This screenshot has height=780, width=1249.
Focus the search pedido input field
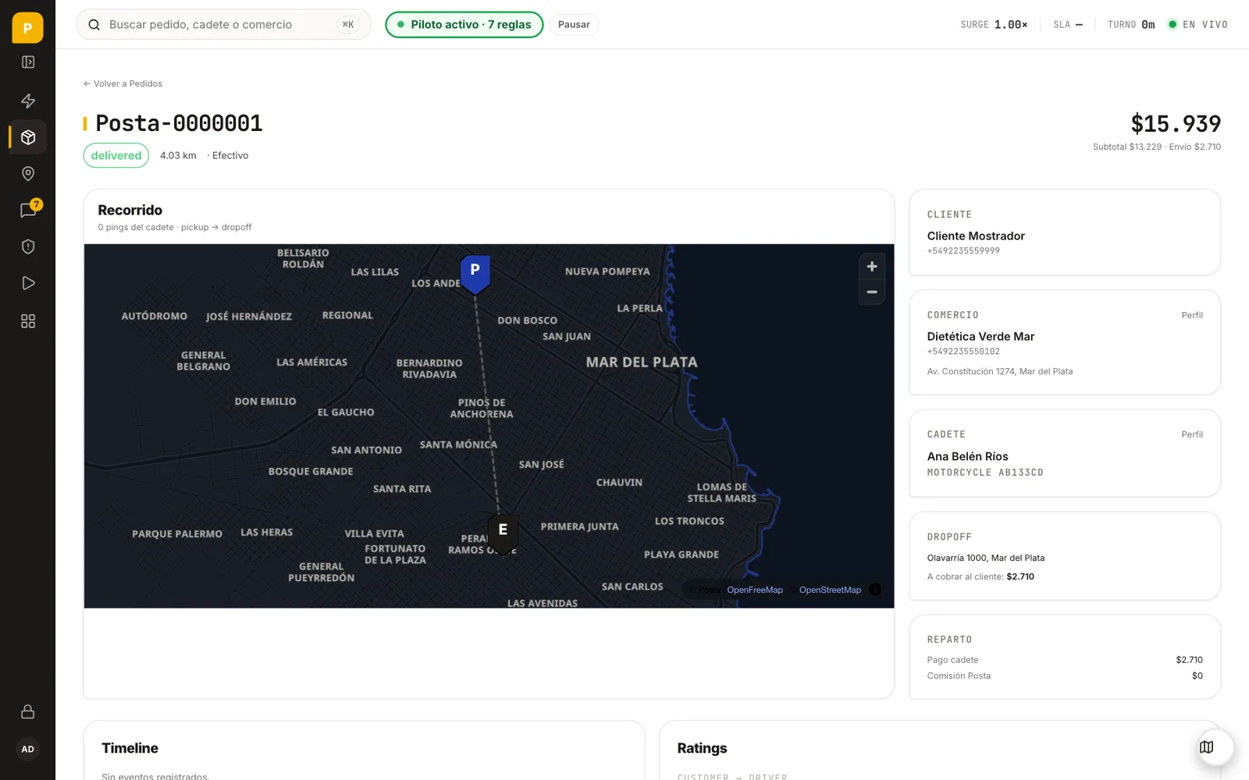(223, 25)
